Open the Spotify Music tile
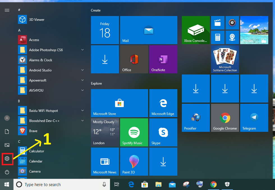The width and height of the screenshot is (275, 190). [x=134, y=132]
